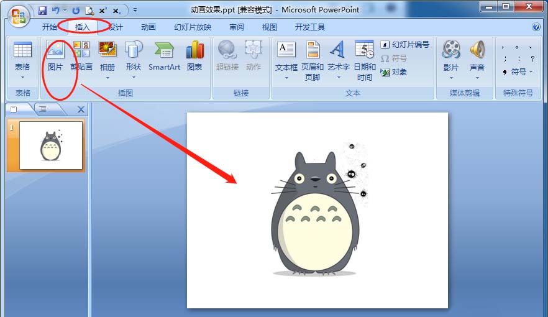Switch to the 开始 tab
The height and width of the screenshot is (317, 548).
point(49,27)
